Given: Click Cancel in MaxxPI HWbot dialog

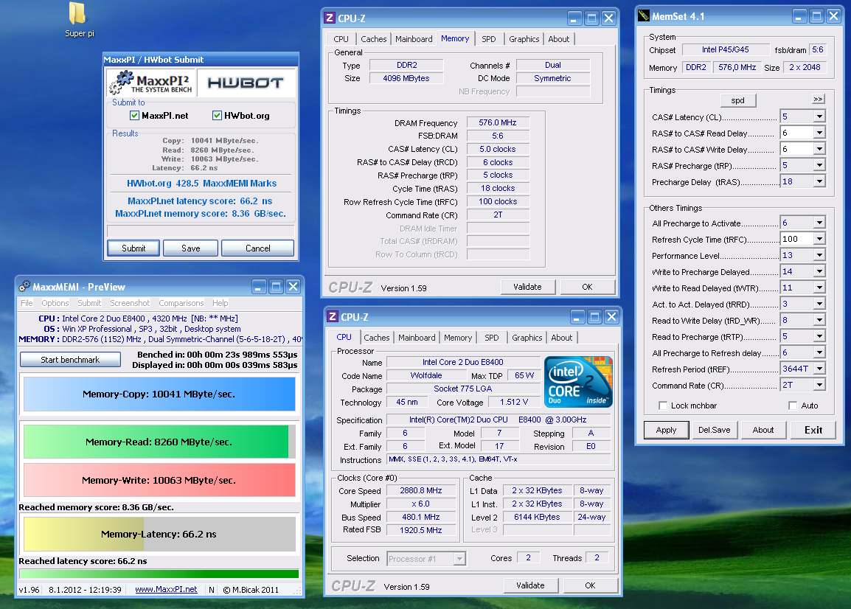Looking at the screenshot, I should [258, 248].
